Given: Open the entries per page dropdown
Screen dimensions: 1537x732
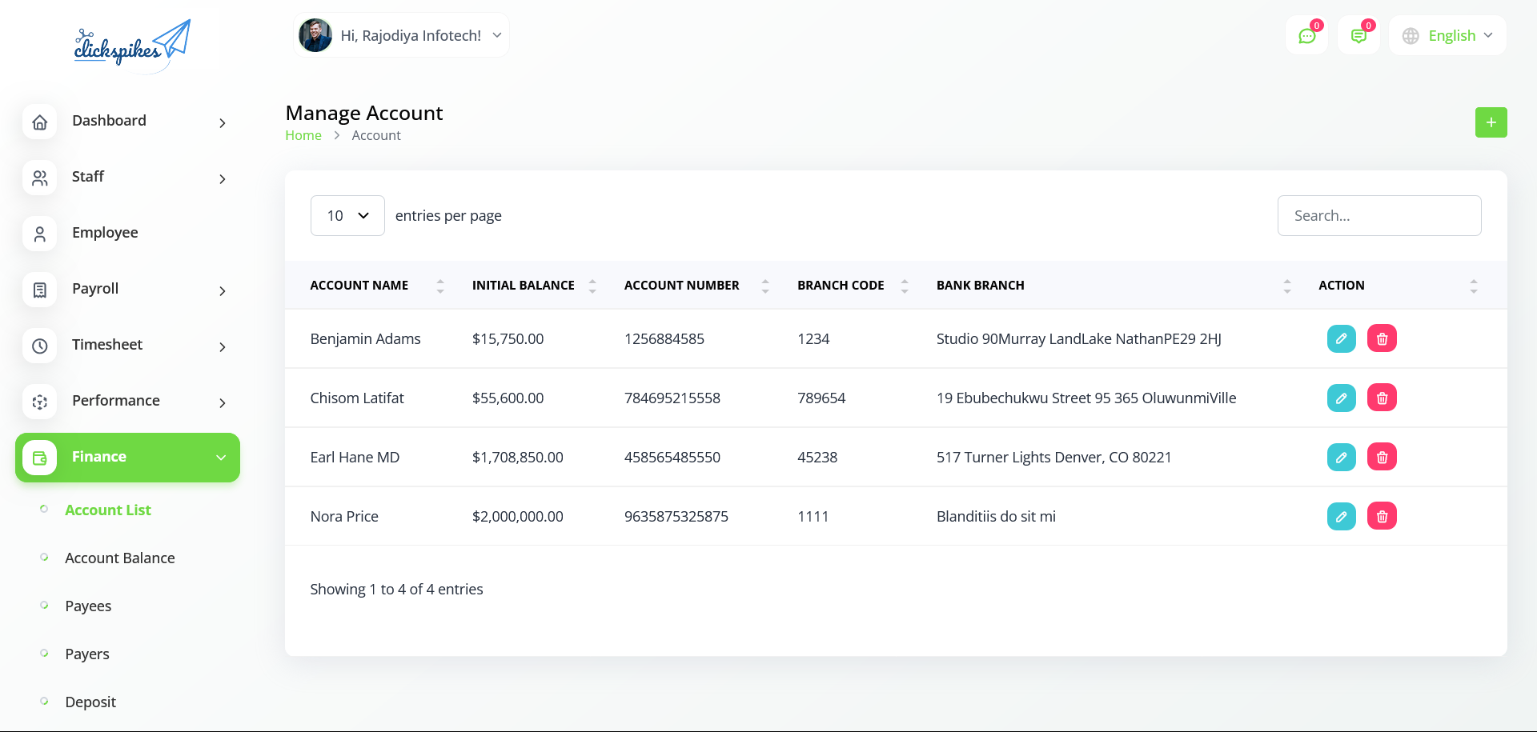Looking at the screenshot, I should click(347, 216).
